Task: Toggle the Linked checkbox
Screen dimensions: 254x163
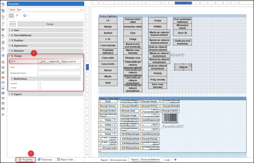Action: pyautogui.click(x=40, y=88)
